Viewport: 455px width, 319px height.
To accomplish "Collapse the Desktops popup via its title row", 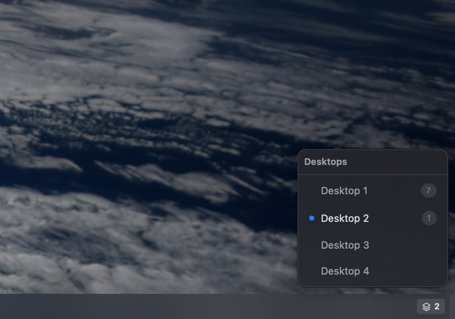I will (x=326, y=162).
